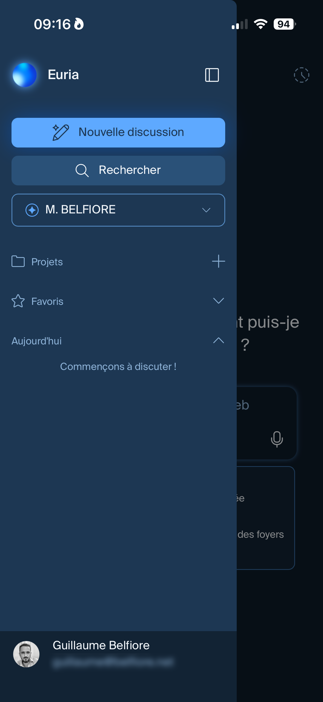Image resolution: width=323 pixels, height=702 pixels.
Task: Open Guillaume Belfiore profile picture
Action: pyautogui.click(x=26, y=654)
